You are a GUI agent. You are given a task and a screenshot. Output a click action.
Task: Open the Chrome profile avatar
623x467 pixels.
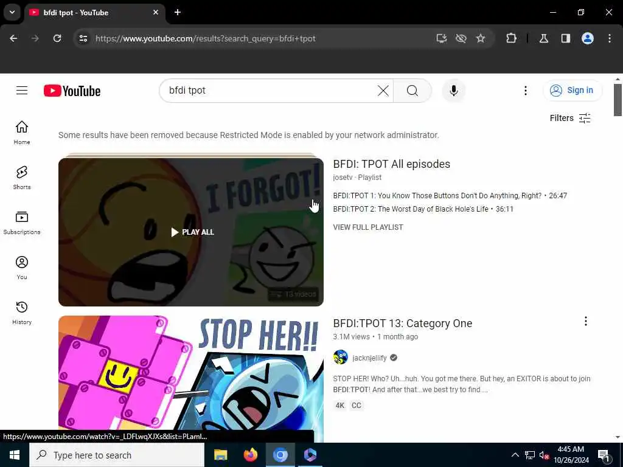coord(588,38)
